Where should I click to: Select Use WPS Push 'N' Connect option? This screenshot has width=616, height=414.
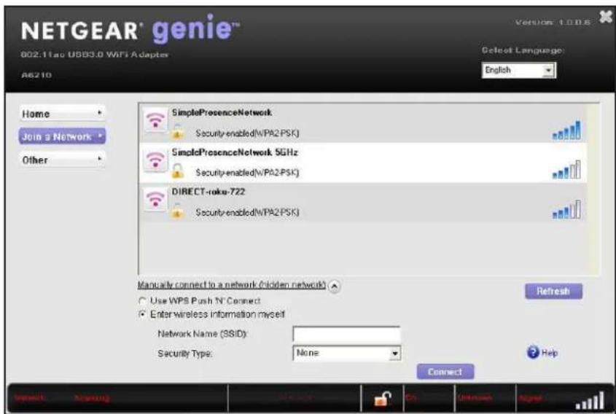143,301
